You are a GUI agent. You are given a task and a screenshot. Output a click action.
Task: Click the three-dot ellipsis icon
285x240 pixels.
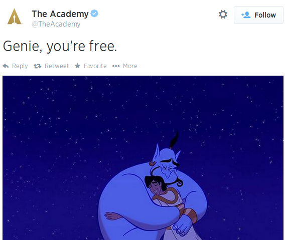[116, 66]
